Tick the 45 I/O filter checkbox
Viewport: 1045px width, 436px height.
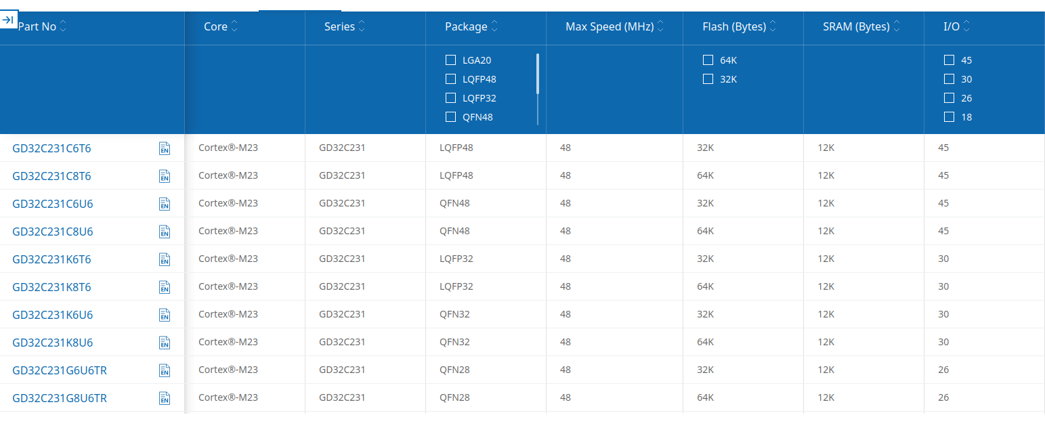(x=949, y=60)
